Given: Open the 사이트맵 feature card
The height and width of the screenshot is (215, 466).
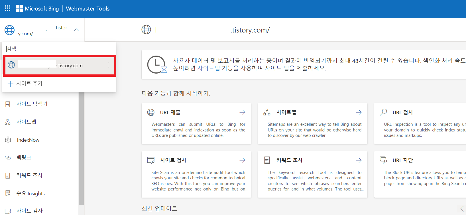Looking at the screenshot, I should [x=313, y=123].
